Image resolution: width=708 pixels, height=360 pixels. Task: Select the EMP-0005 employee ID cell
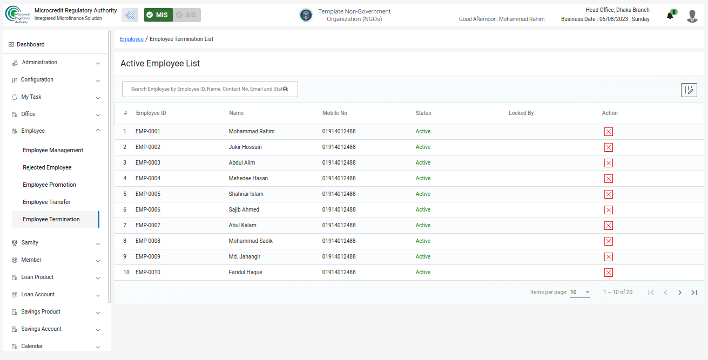point(147,194)
